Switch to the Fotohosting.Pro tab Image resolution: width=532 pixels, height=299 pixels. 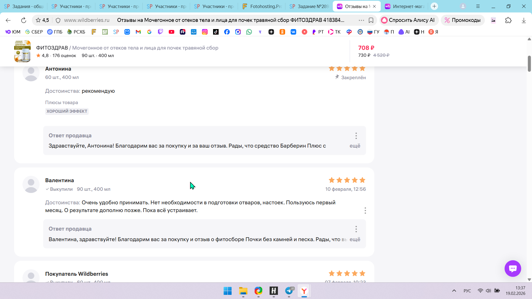262,6
